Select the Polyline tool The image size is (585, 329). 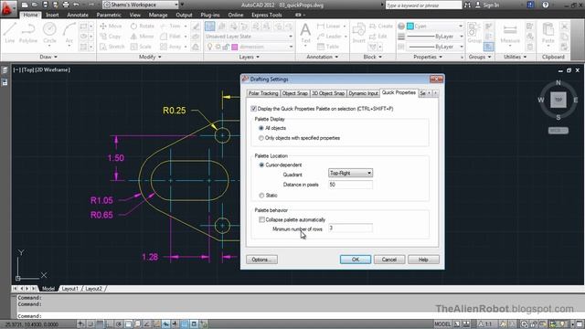point(28,33)
